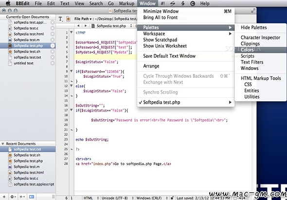Fold the PHP block at line 1
This screenshot has width=287, height=200.
pos(72,33)
